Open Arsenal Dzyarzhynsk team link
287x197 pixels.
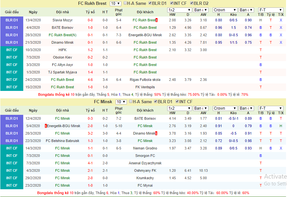point(145,163)
